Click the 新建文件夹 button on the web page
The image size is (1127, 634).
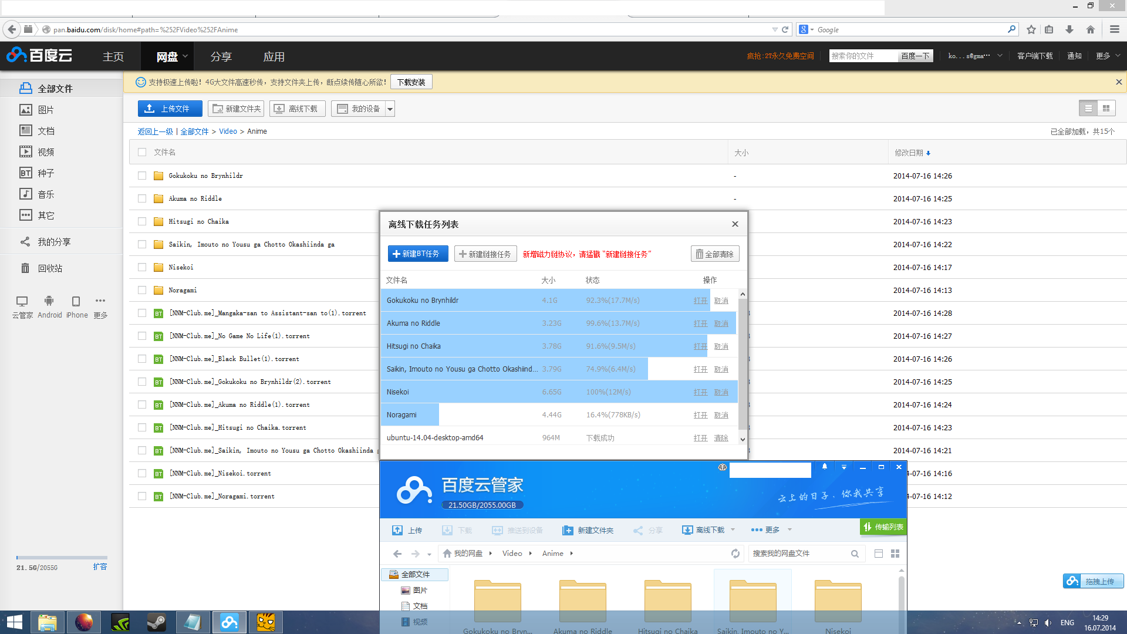pyautogui.click(x=236, y=109)
